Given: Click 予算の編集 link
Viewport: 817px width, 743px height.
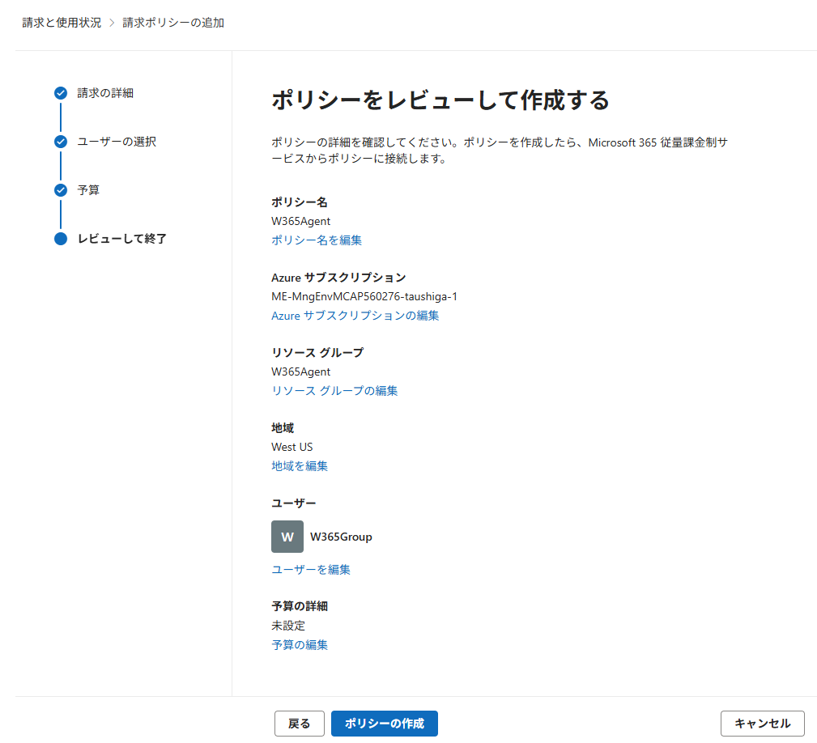Looking at the screenshot, I should 299,644.
